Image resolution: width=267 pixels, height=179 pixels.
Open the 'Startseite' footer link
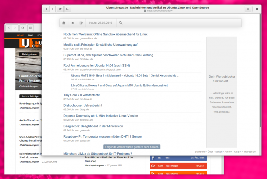(x=200, y=152)
